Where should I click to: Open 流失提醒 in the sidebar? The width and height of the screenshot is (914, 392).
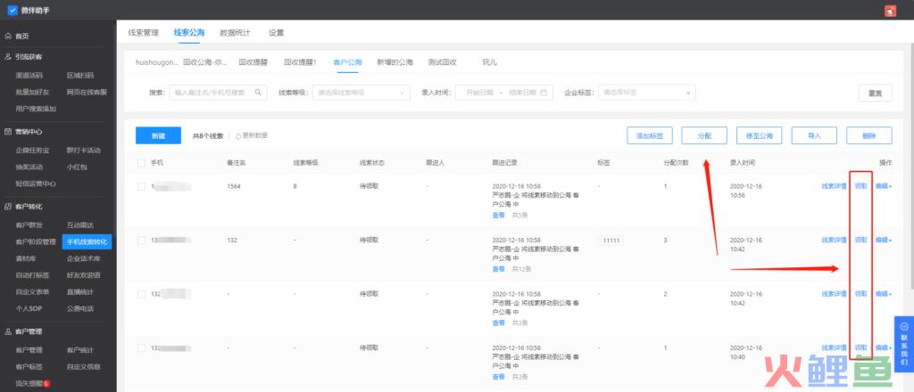[29, 384]
